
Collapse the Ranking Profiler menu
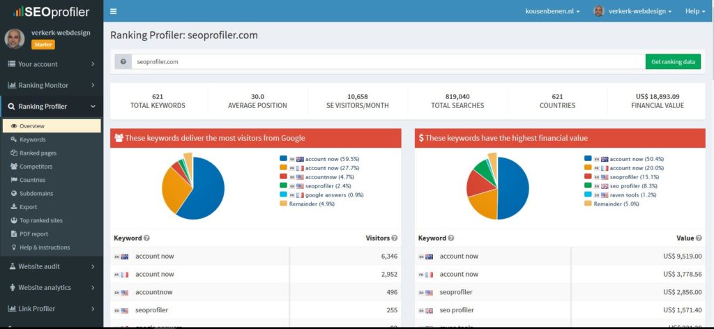(52, 107)
